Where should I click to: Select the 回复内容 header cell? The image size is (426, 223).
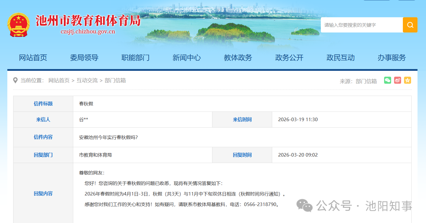pyautogui.click(x=43, y=193)
